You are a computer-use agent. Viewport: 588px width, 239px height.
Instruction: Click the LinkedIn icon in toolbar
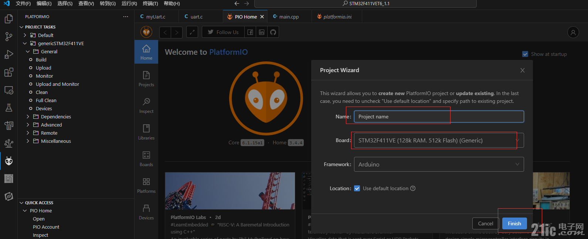[x=262, y=32]
